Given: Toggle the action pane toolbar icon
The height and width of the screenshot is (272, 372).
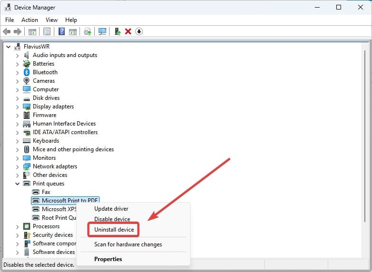Looking at the screenshot, I should tap(72, 31).
